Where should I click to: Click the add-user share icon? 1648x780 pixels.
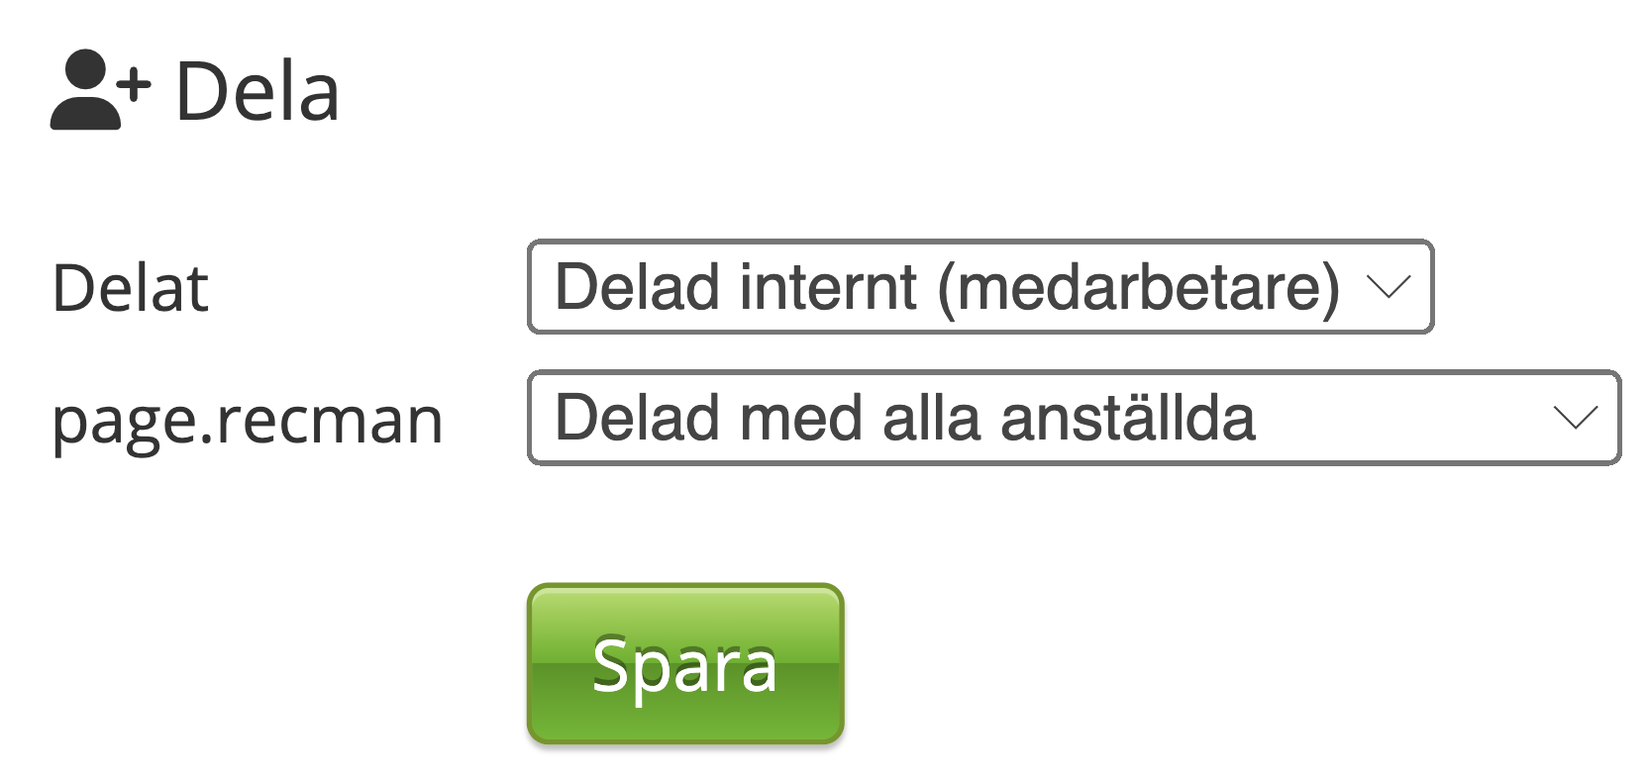(x=100, y=90)
